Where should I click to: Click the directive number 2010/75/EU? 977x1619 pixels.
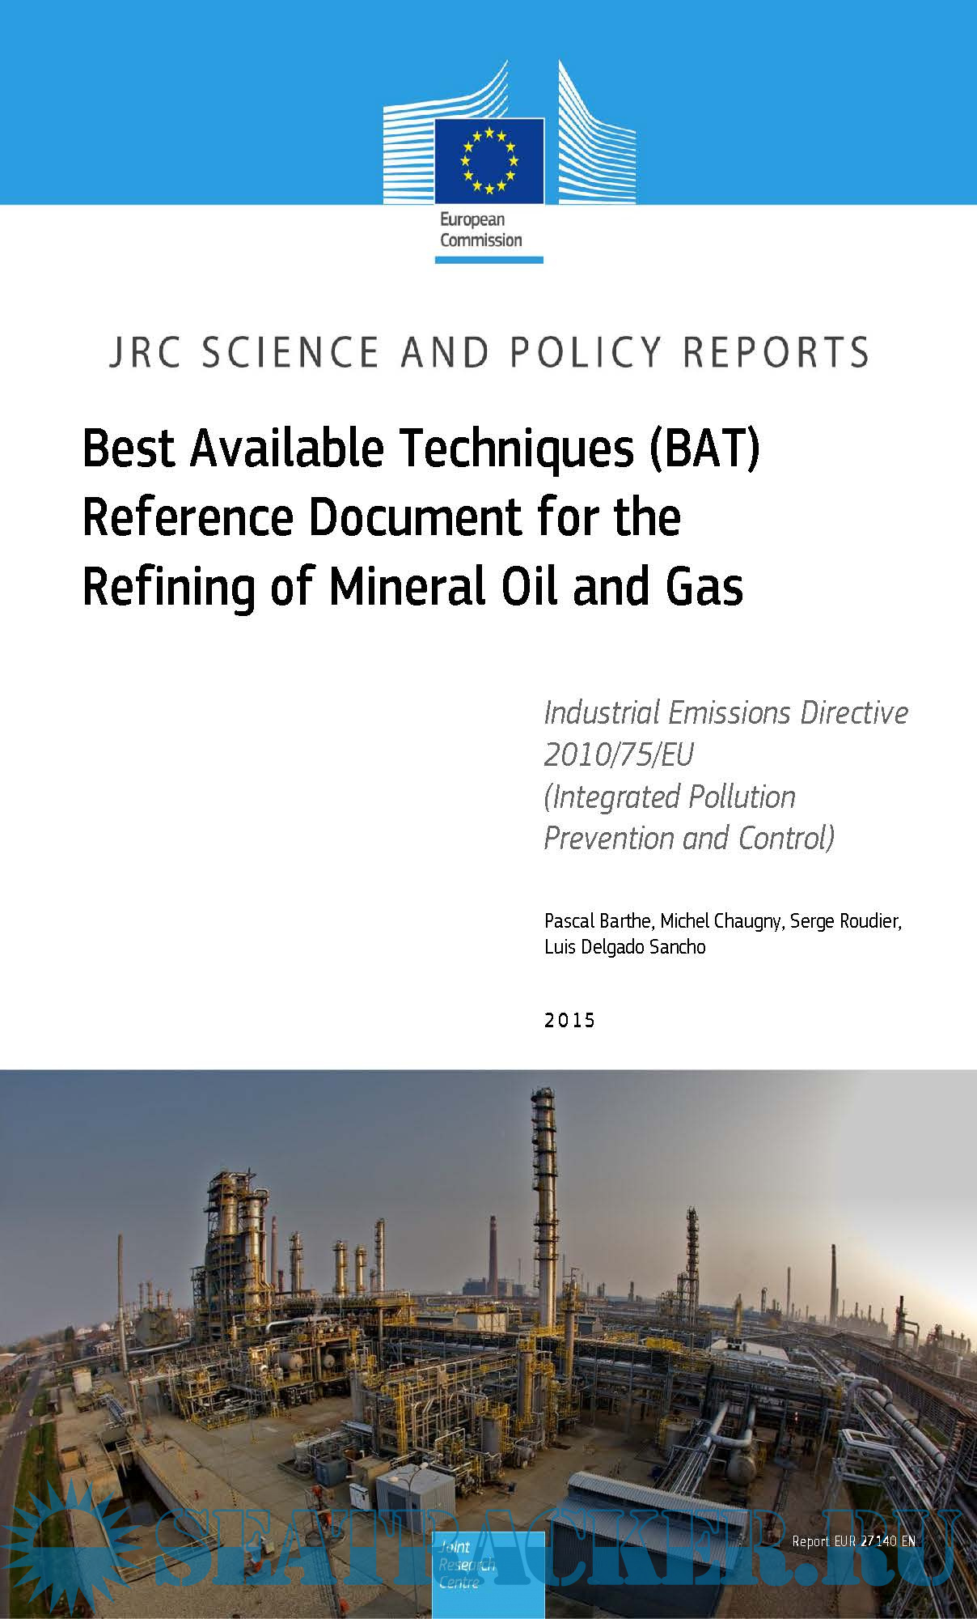(619, 754)
